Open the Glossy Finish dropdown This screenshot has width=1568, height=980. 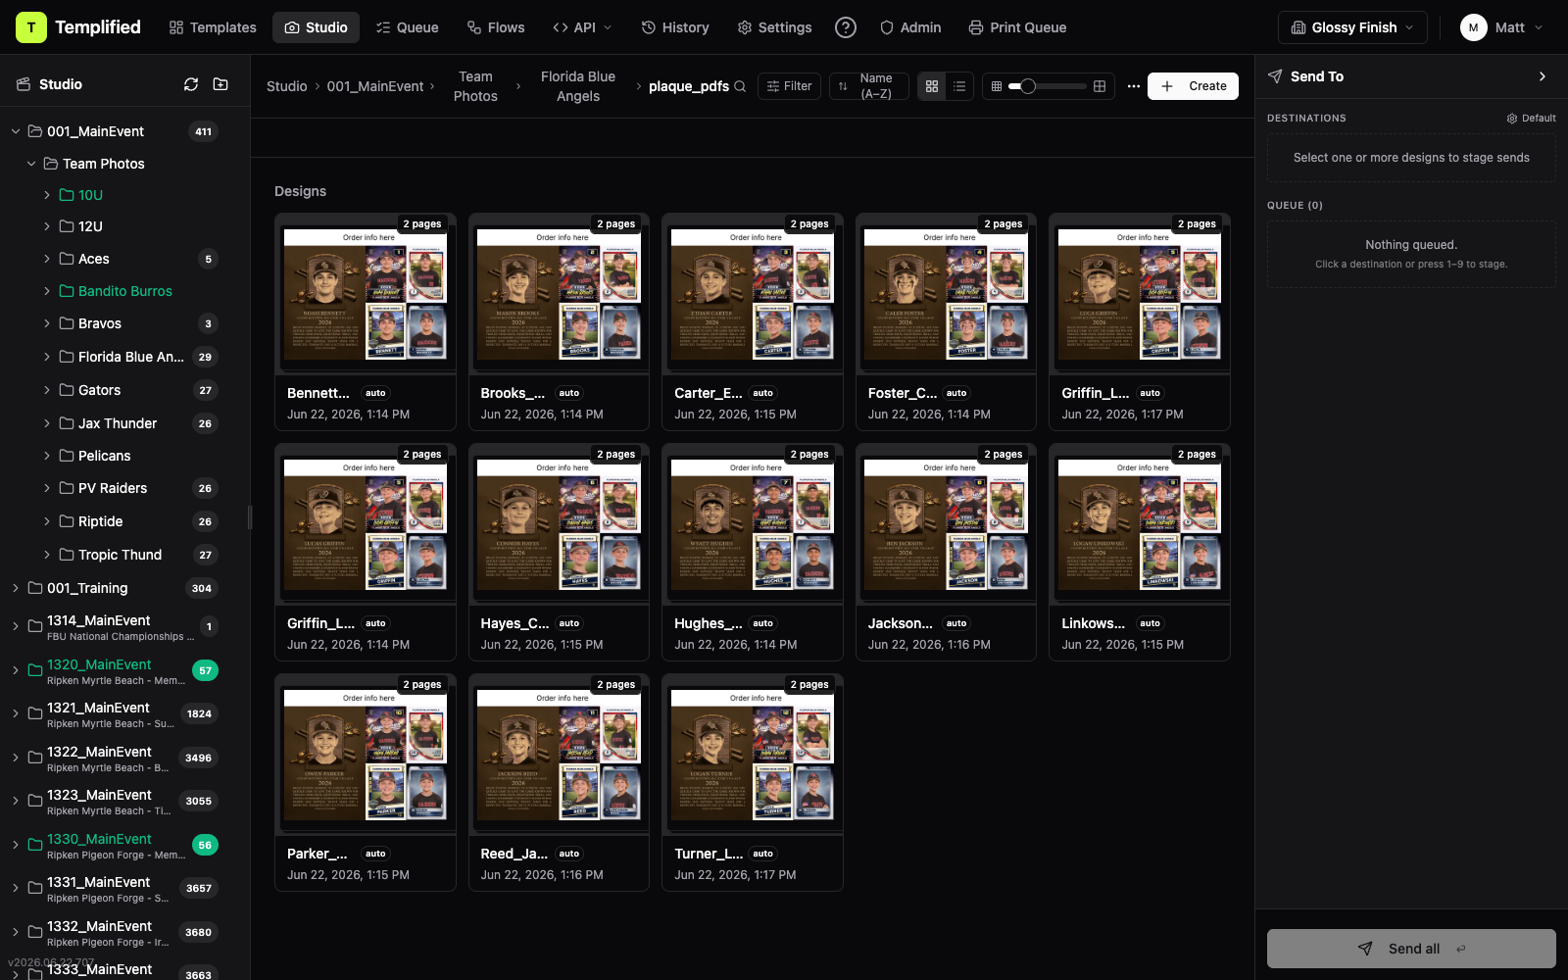pyautogui.click(x=1352, y=27)
